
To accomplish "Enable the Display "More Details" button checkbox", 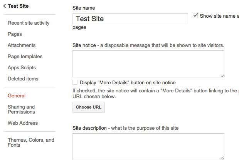I will [75, 82].
